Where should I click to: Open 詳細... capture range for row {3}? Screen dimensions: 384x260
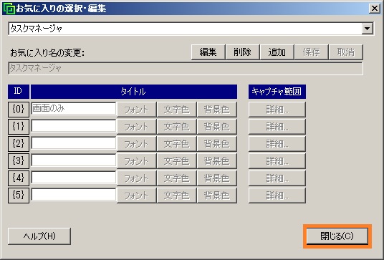point(277,161)
